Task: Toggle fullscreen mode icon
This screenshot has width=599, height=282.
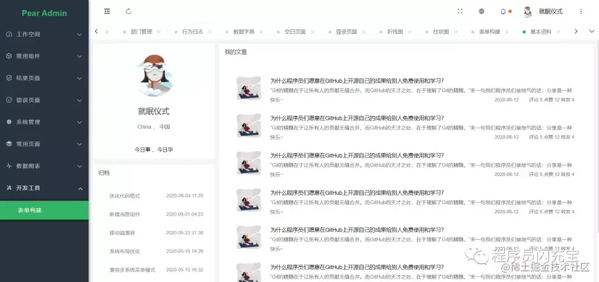Action: click(x=460, y=12)
